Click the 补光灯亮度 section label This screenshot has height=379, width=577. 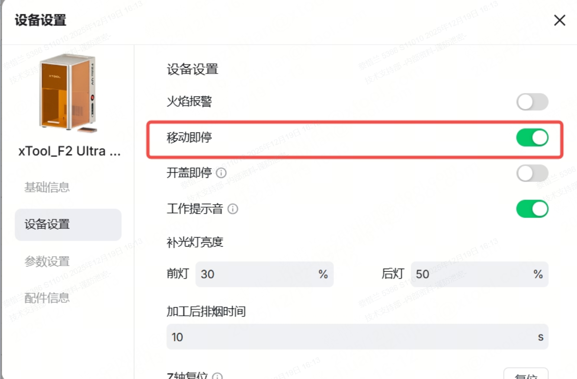coord(195,242)
